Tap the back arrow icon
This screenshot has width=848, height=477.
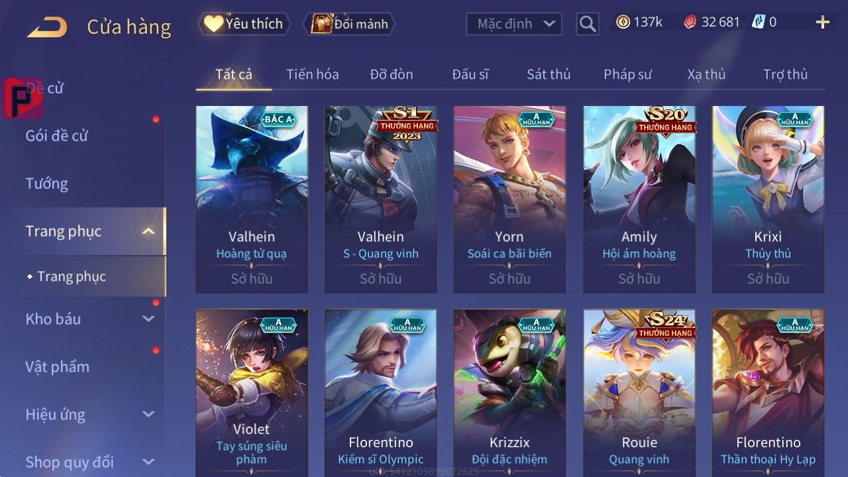(47, 27)
